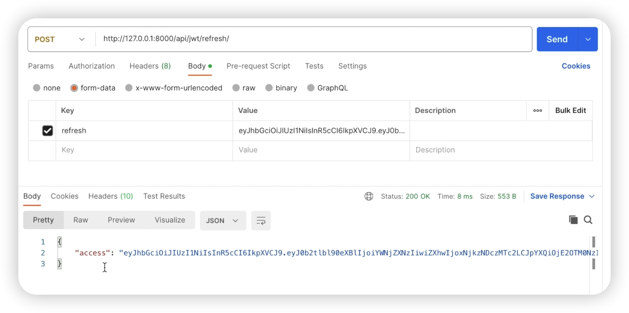Switch to the Authorization tab

tap(92, 66)
